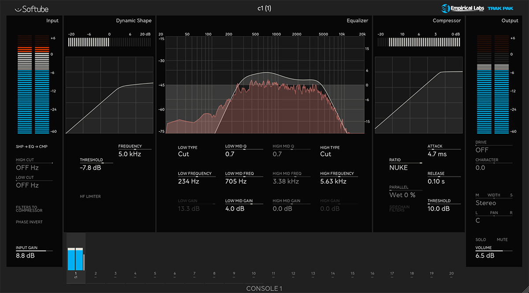
Task: Click the Softube logo
Action: [31, 8]
